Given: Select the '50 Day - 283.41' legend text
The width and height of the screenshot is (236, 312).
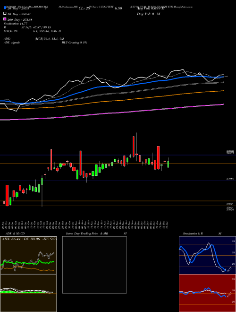Looking at the screenshot, I should [x=19, y=14].
